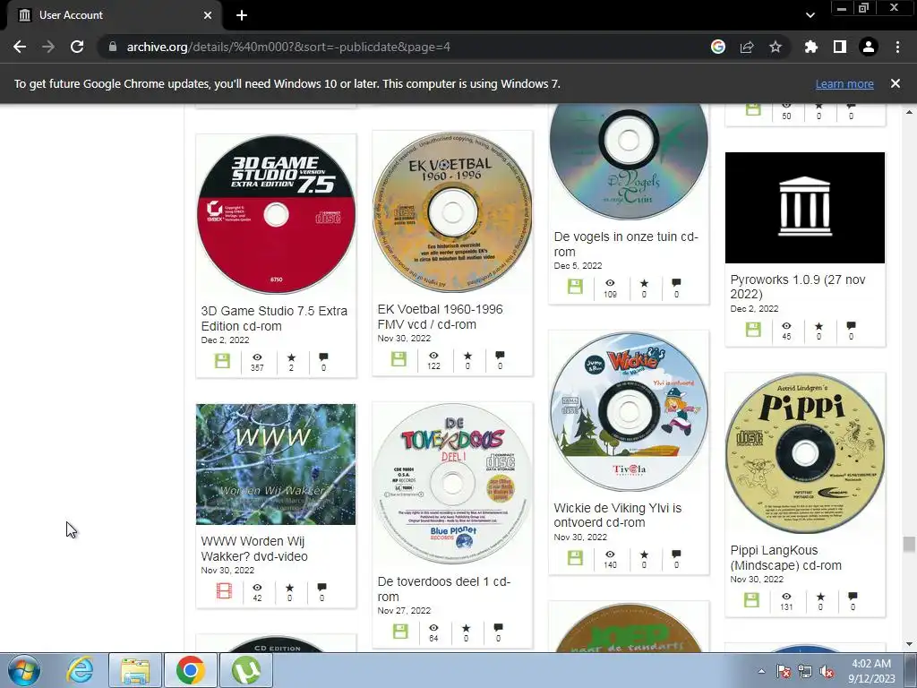Click reviews comment icon under EK Voetbal
Viewport: 917px width, 688px height.
click(500, 356)
